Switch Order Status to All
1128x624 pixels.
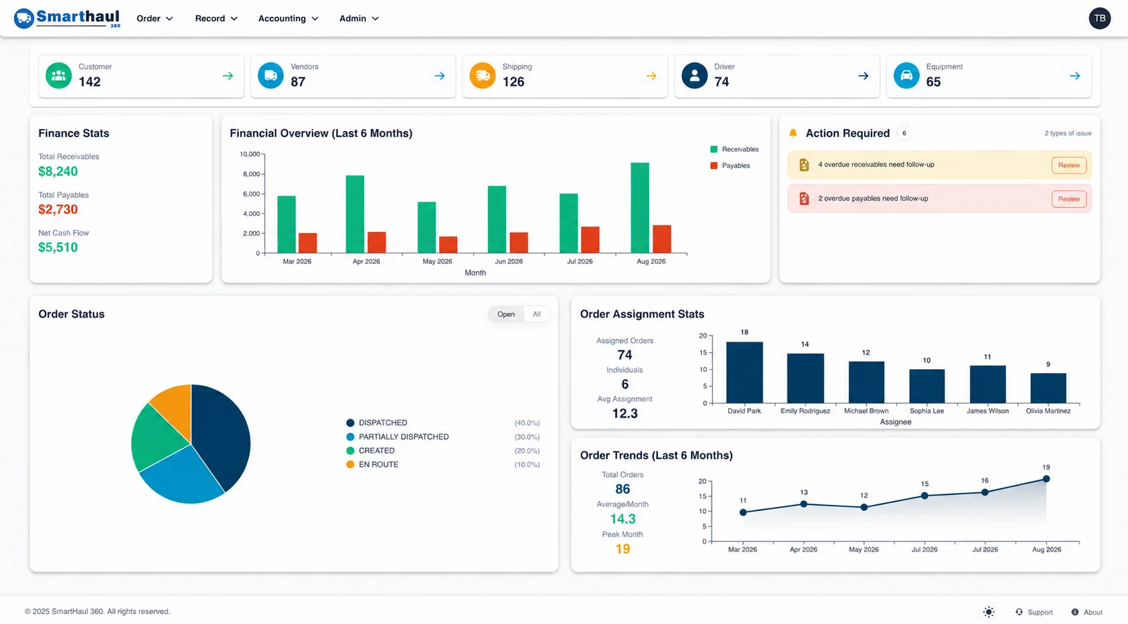(x=536, y=314)
